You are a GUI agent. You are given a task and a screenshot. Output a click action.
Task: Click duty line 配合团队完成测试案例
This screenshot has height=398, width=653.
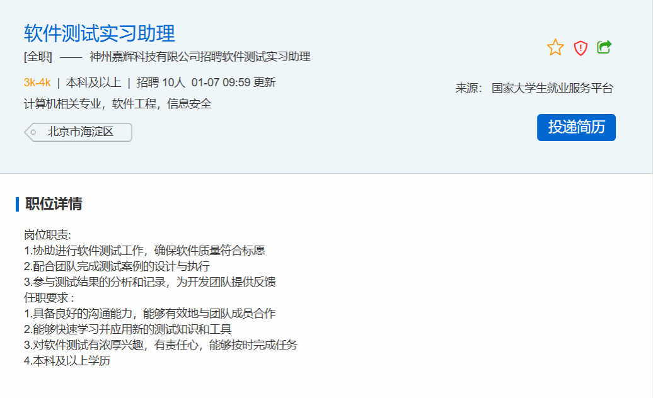point(117,266)
